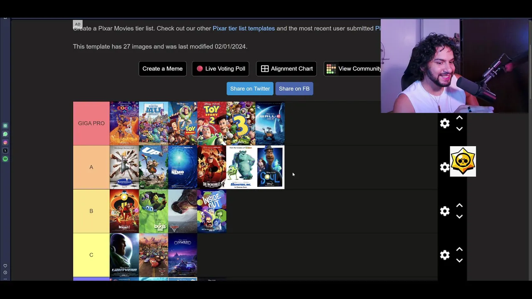Move the C row up
This screenshot has height=299, width=532.
(x=459, y=250)
